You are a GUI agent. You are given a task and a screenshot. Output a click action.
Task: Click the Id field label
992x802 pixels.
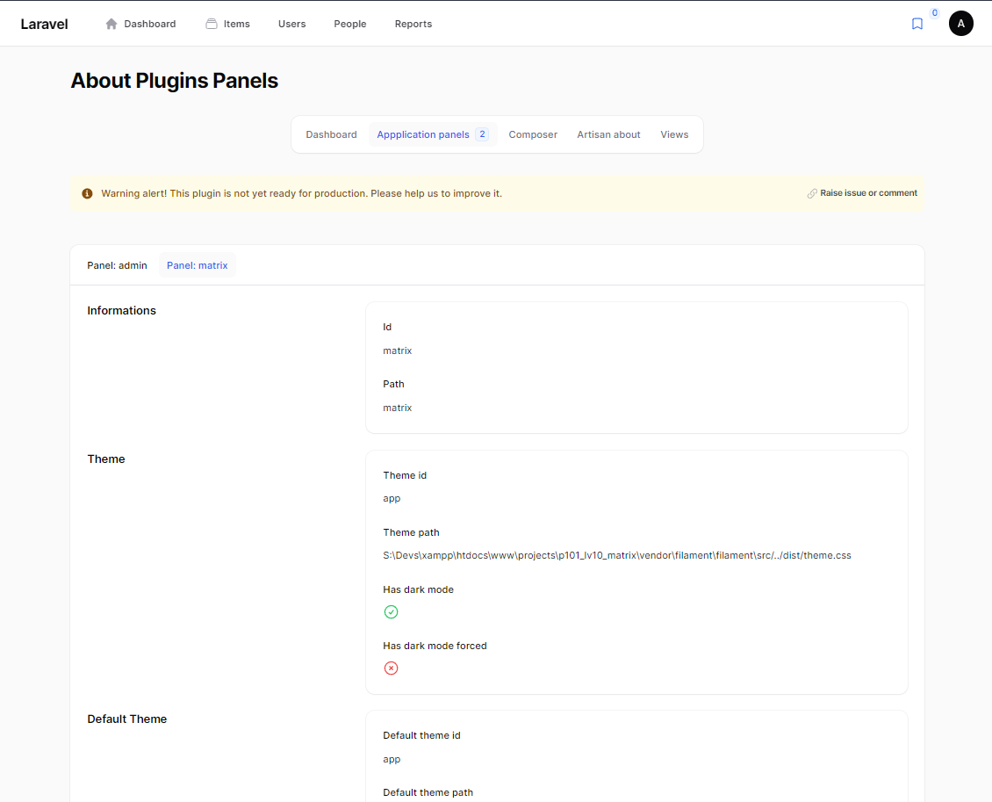pyautogui.click(x=387, y=328)
